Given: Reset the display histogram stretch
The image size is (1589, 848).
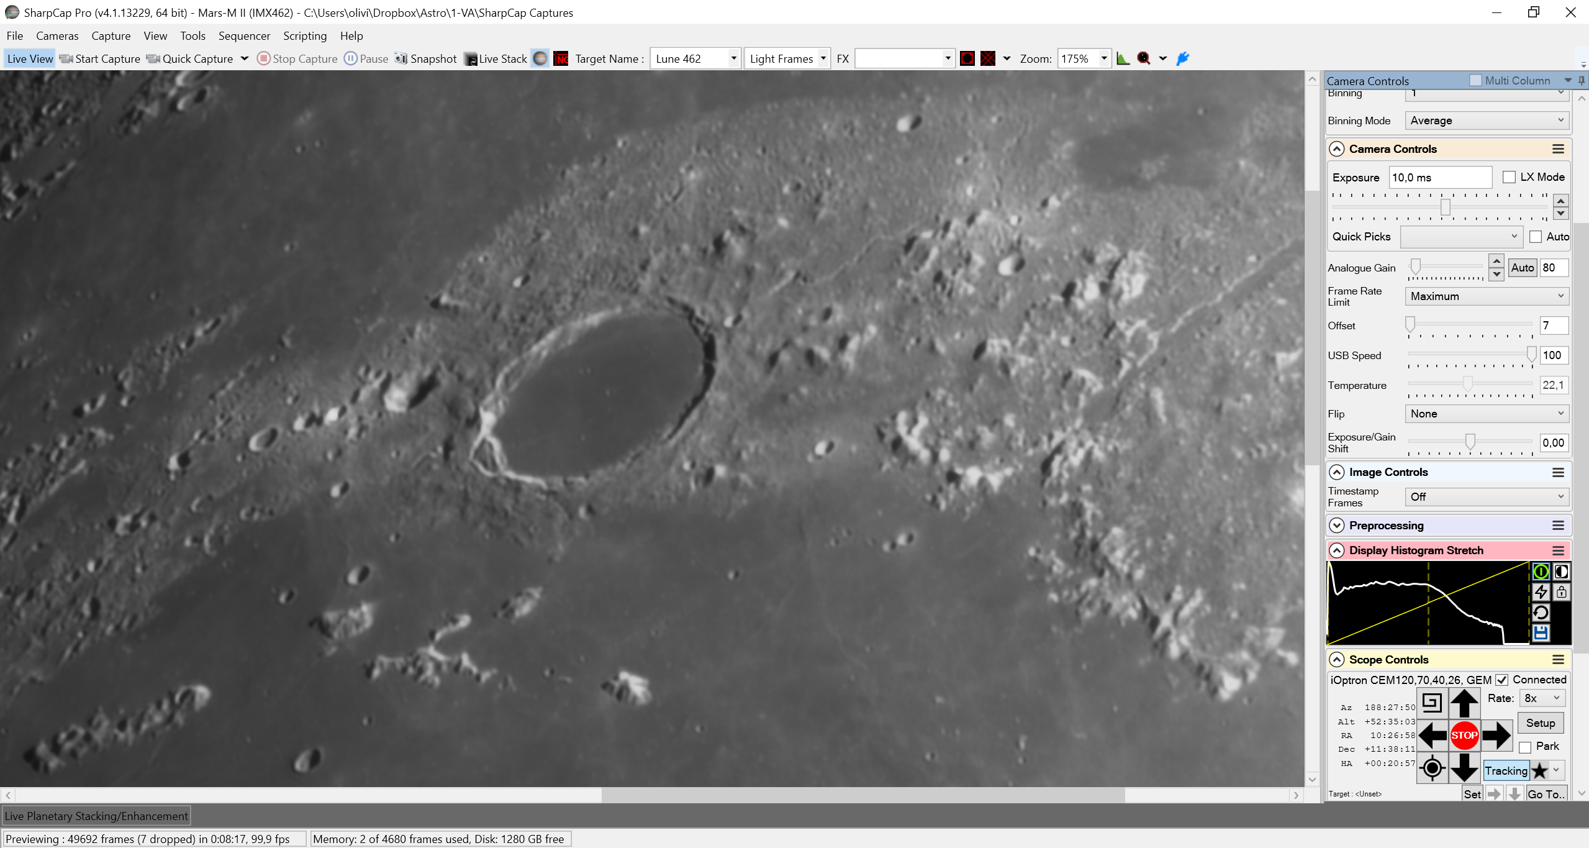Looking at the screenshot, I should tap(1541, 613).
